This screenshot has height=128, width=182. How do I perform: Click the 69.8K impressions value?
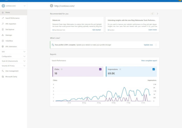coord(111,73)
